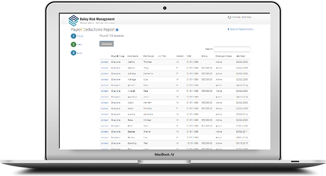Sort by Payroll Group column header
This screenshot has height=176, width=326.
pyautogui.click(x=118, y=56)
